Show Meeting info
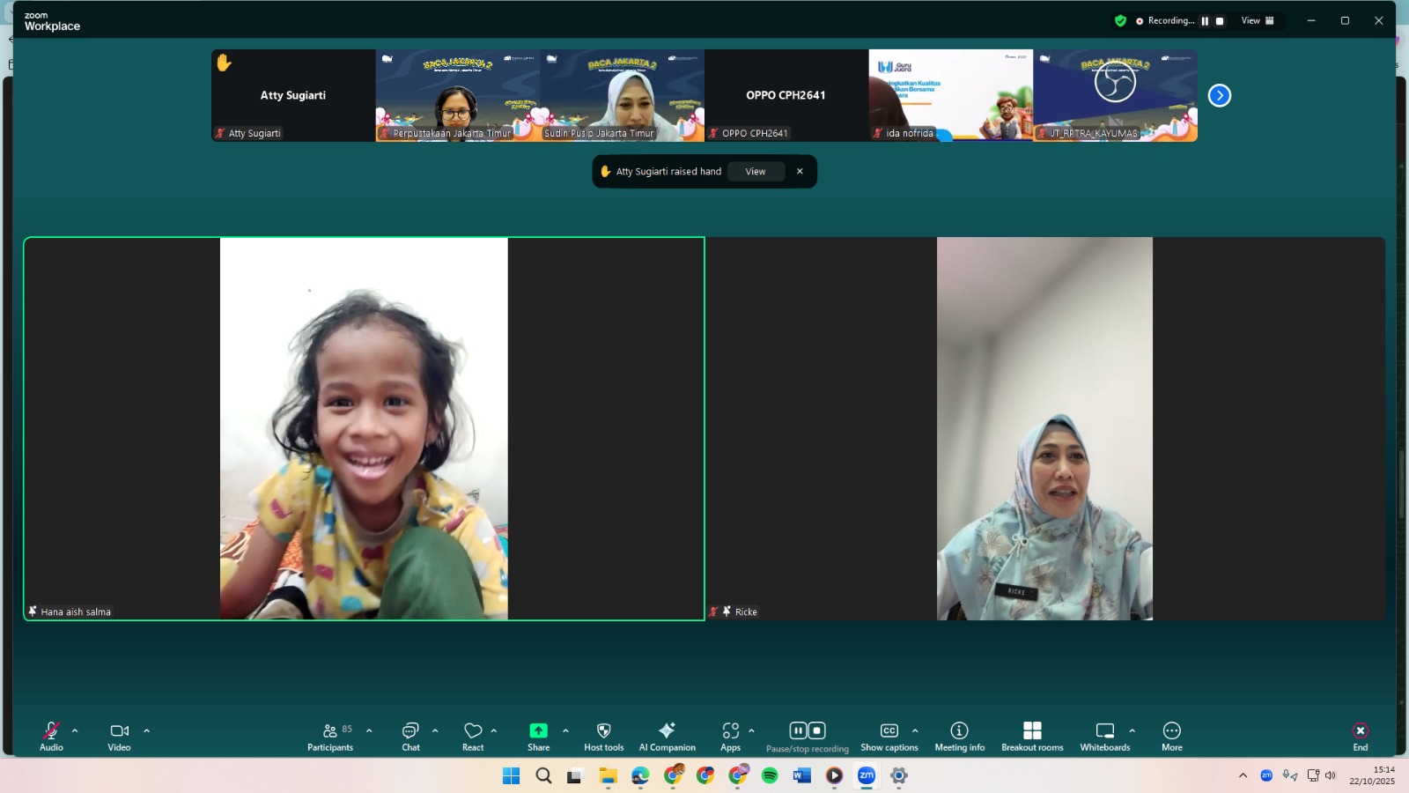This screenshot has width=1409, height=793. (x=959, y=736)
